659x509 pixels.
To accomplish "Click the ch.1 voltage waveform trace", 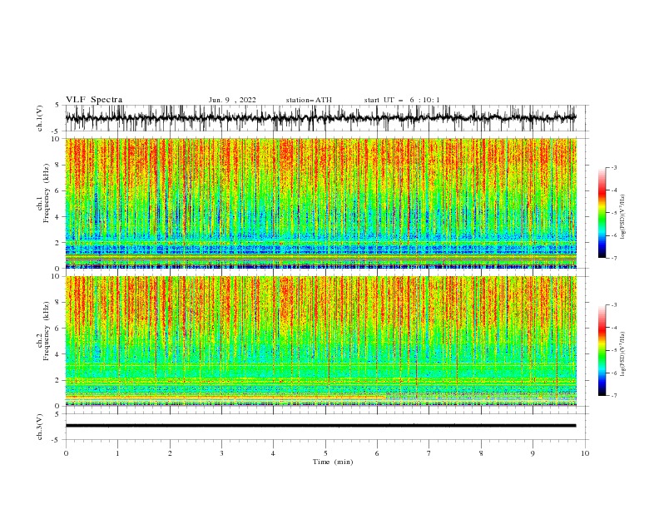I will [320, 118].
